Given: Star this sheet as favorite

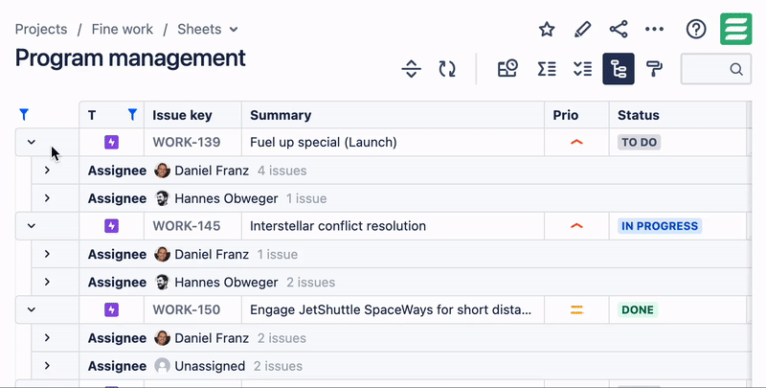Looking at the screenshot, I should [x=547, y=30].
